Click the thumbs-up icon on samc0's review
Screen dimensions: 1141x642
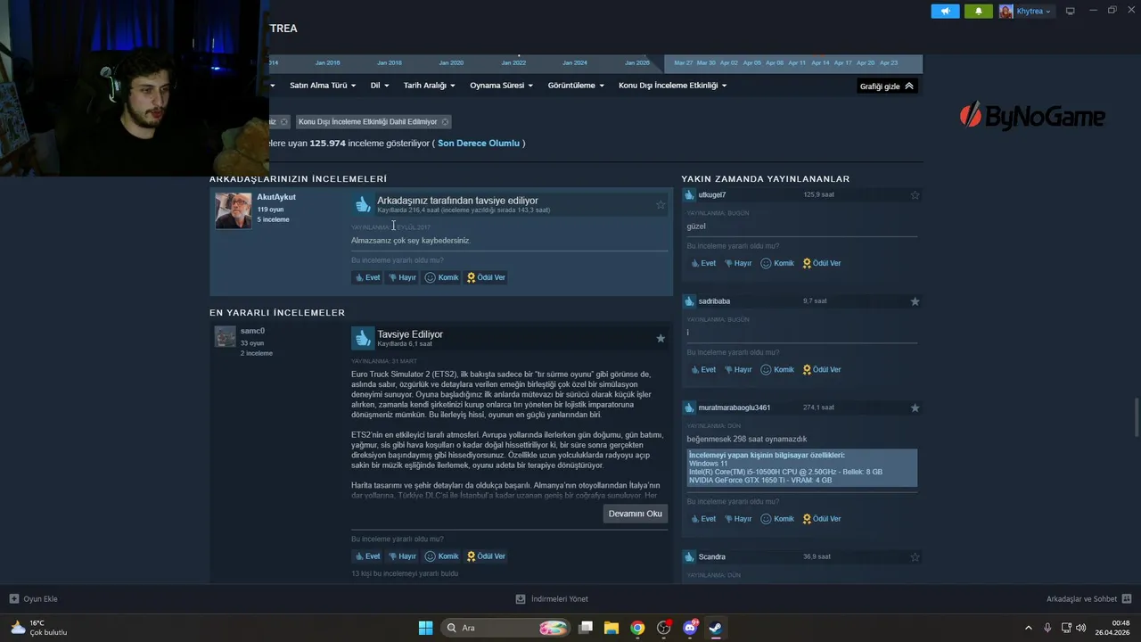(x=362, y=338)
